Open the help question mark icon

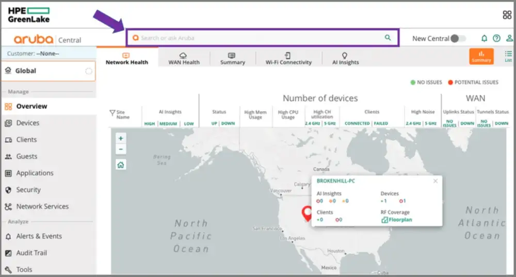click(x=496, y=38)
